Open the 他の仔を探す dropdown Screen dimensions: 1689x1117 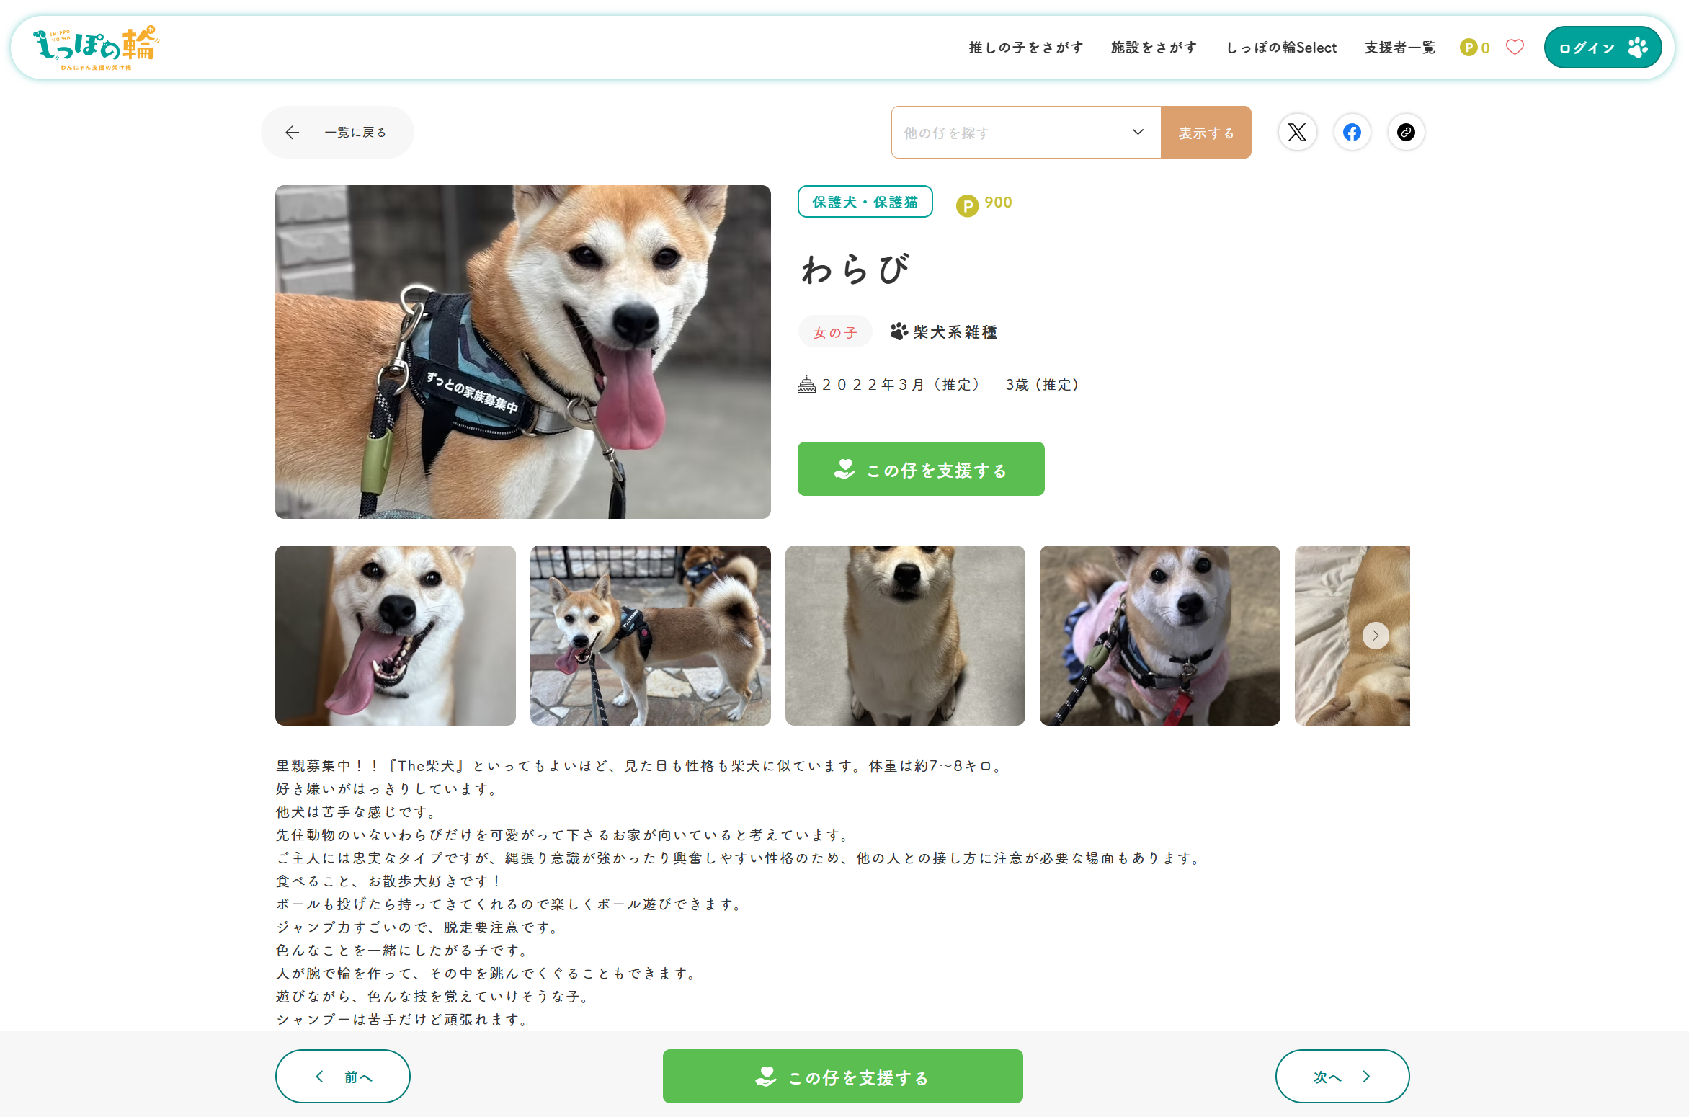click(1025, 133)
